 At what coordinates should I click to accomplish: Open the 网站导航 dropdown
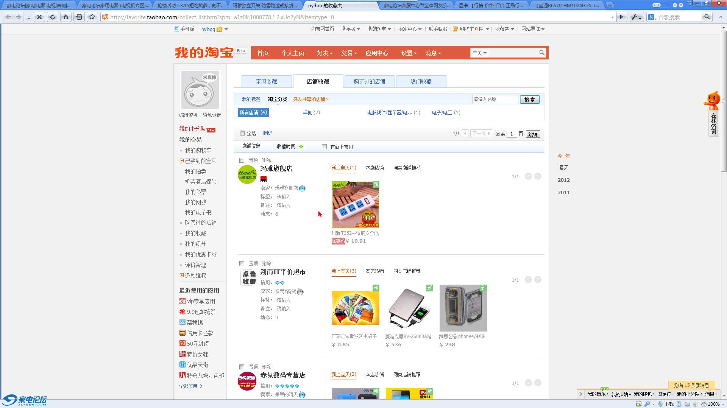(533, 29)
